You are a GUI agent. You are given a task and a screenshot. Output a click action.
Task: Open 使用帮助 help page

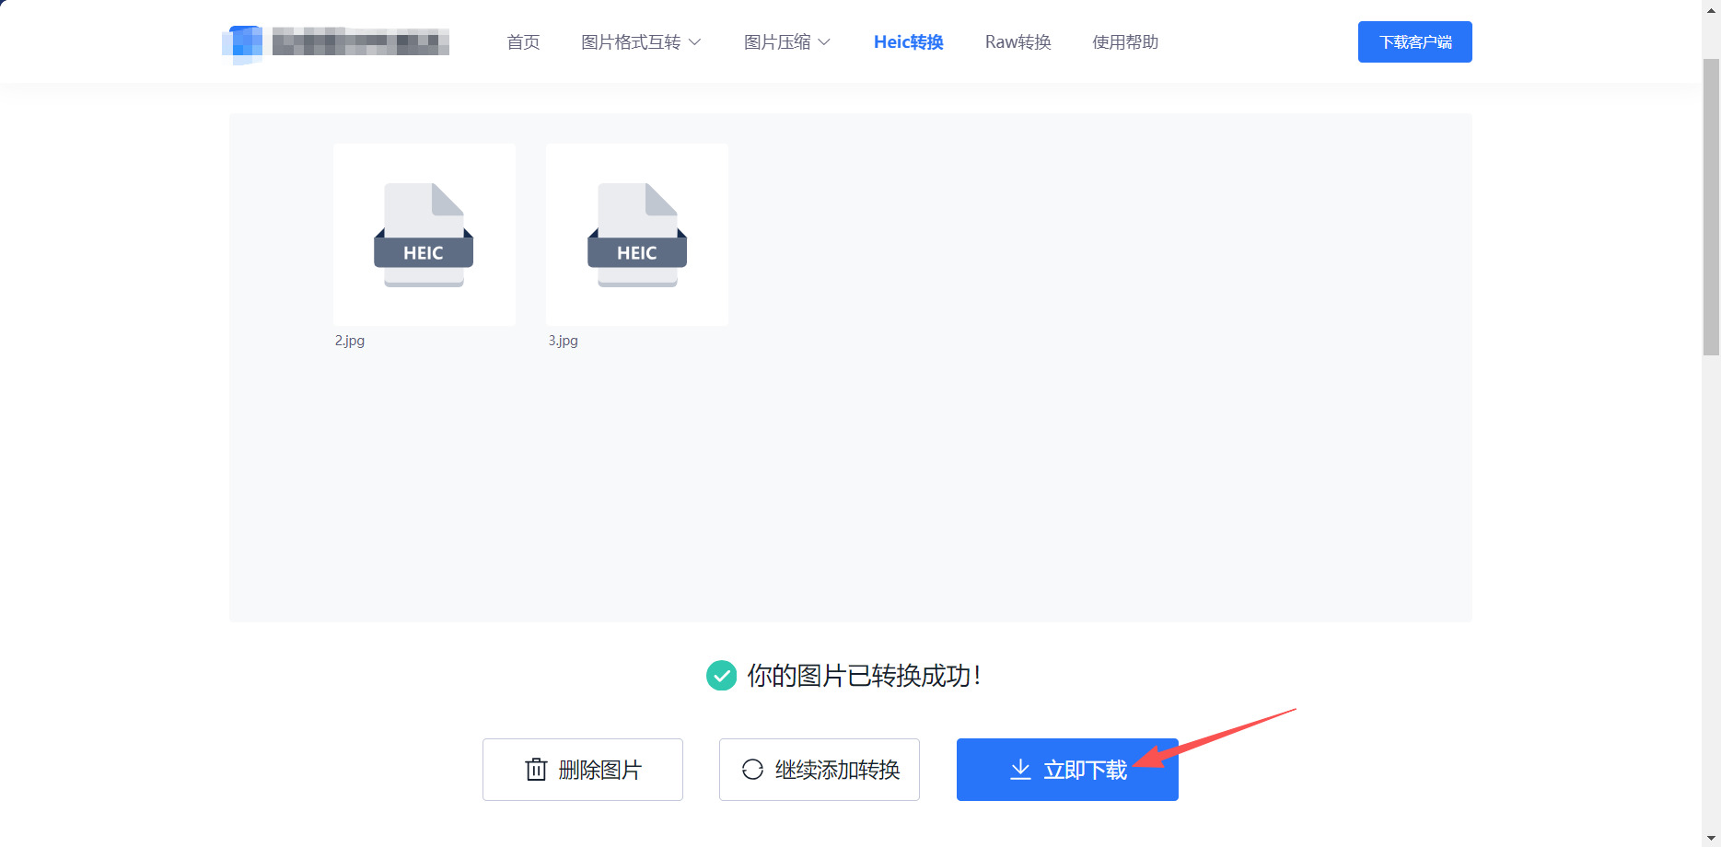(1125, 42)
